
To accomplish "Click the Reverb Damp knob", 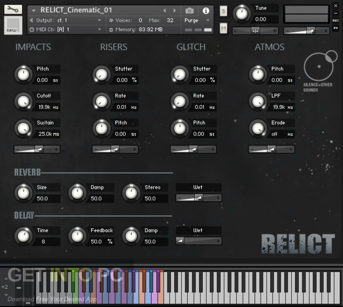I will [77, 193].
